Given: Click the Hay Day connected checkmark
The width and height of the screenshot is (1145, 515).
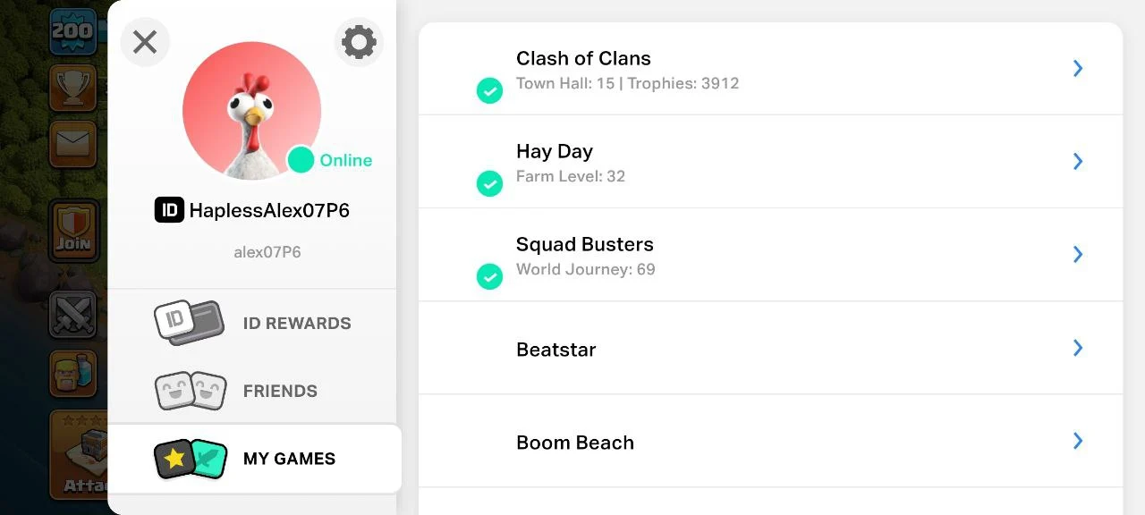Looking at the screenshot, I should 489,183.
